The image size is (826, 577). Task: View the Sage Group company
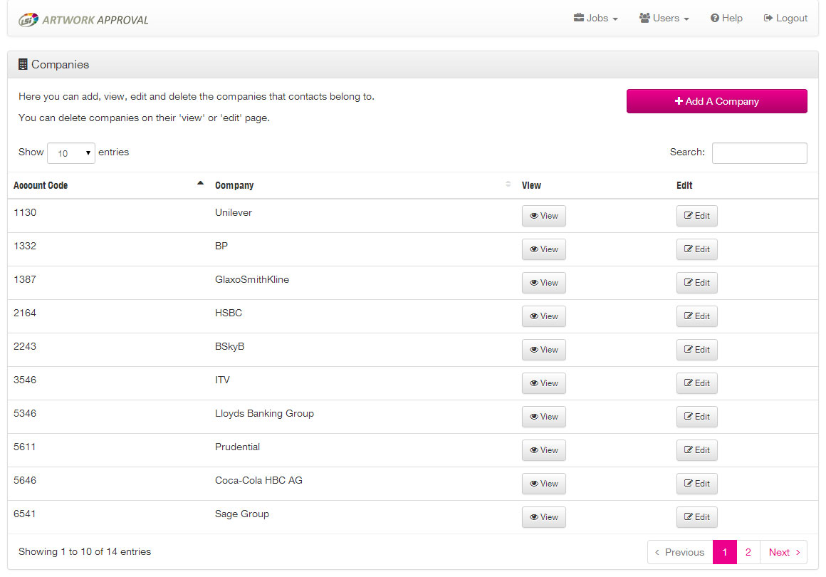pos(543,517)
